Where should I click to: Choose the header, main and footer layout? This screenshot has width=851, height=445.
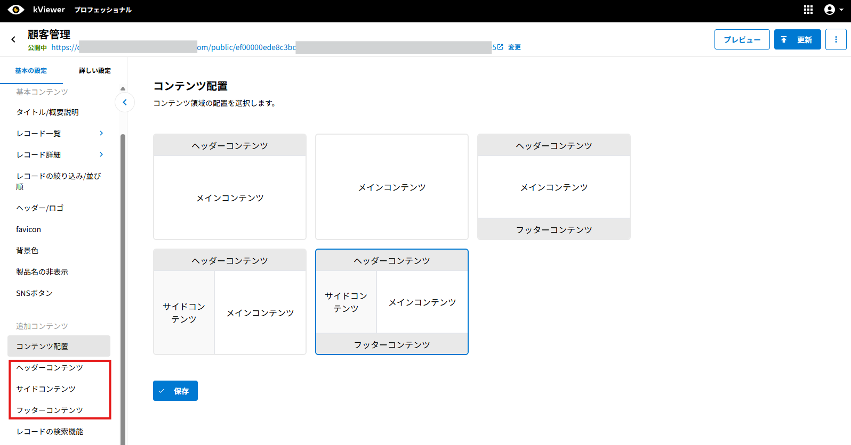click(x=553, y=187)
